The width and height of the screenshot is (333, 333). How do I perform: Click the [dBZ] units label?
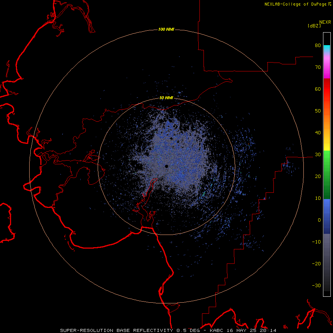tap(314, 26)
